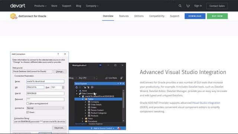Select the oracle18c DEMOBASE connection node
The height and width of the screenshot is (134, 238).
click(100, 96)
